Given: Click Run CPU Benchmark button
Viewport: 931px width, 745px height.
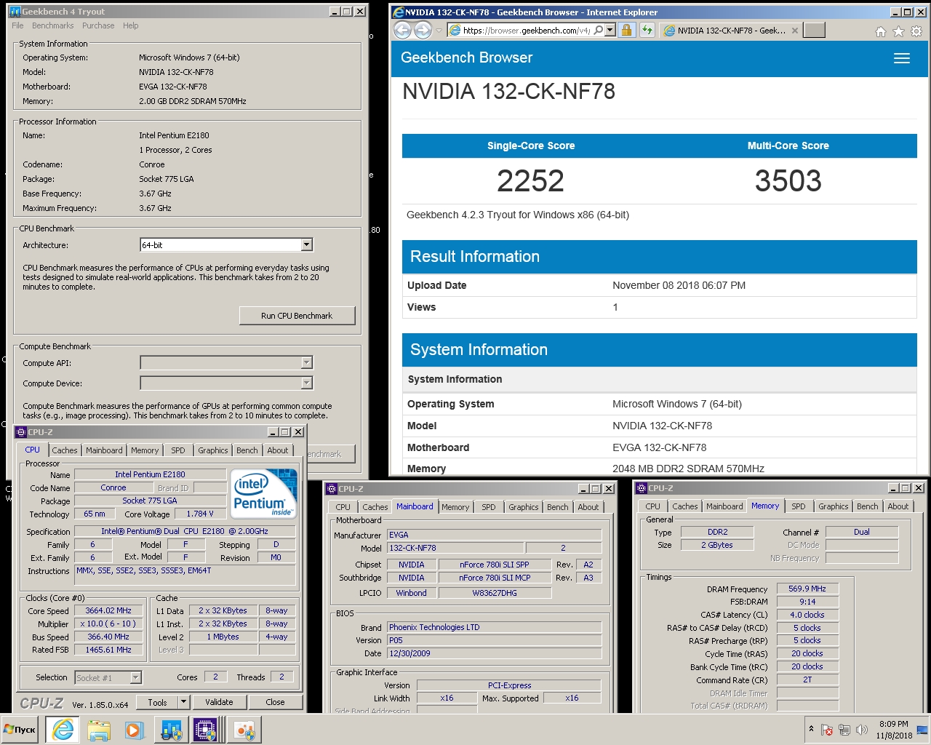Looking at the screenshot, I should pos(297,316).
